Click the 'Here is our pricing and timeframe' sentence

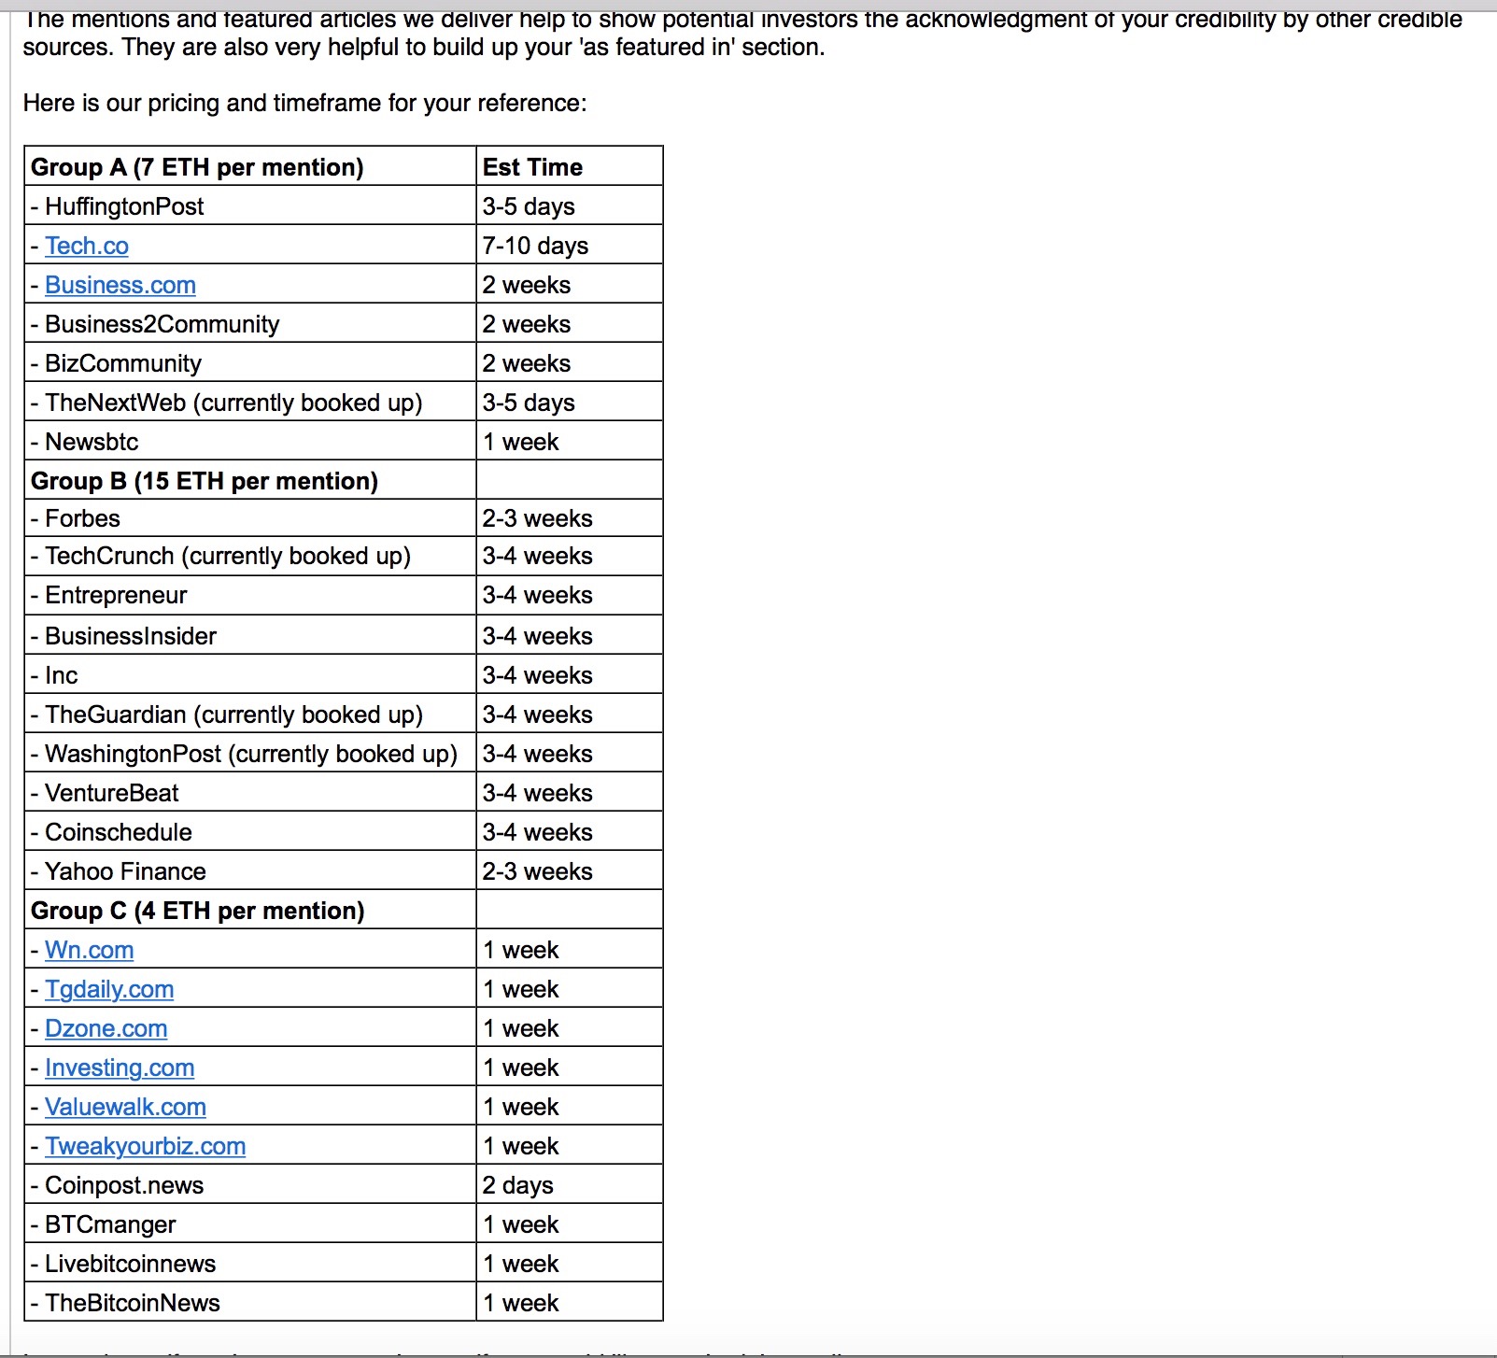tap(305, 103)
